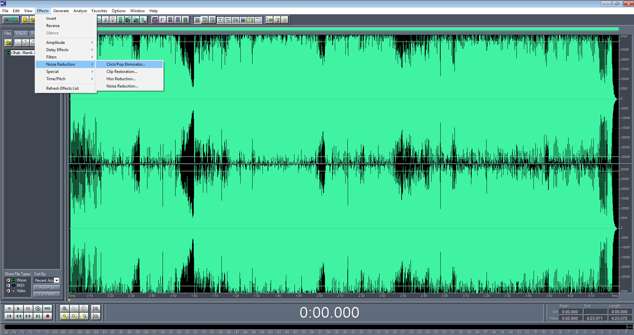The image size is (634, 335).
Task: Zoom out vertically on the waveform
Action: coord(96,316)
